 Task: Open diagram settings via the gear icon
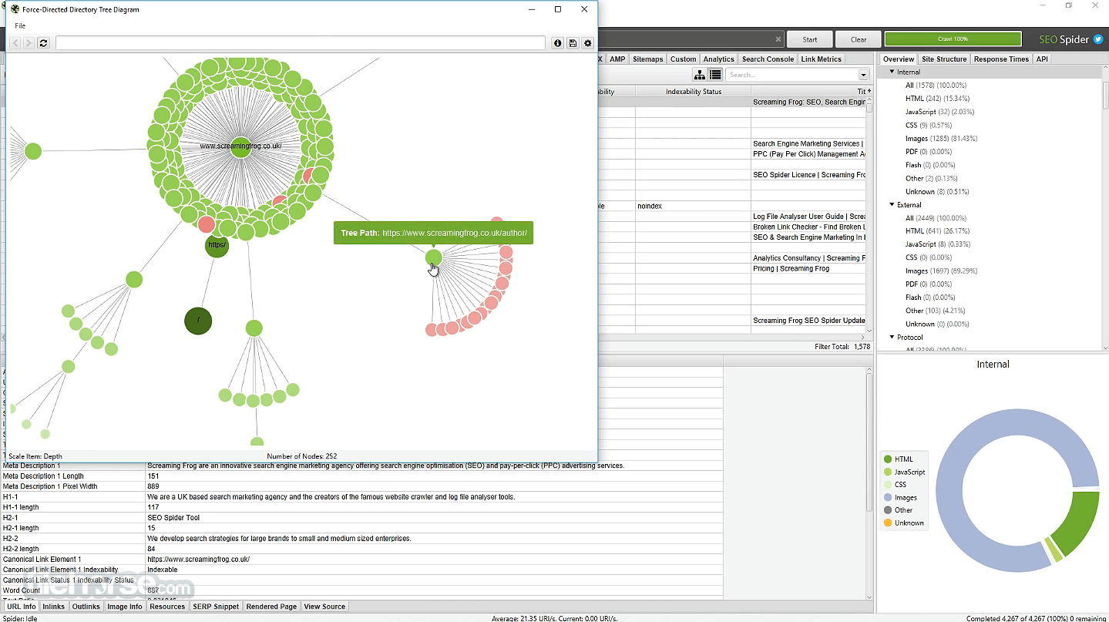tap(588, 43)
